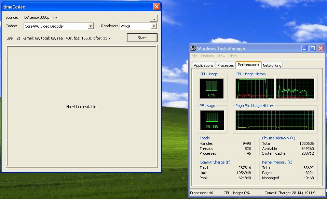
Task: Click status bar 'Processes: 46' entry
Action: [x=202, y=193]
